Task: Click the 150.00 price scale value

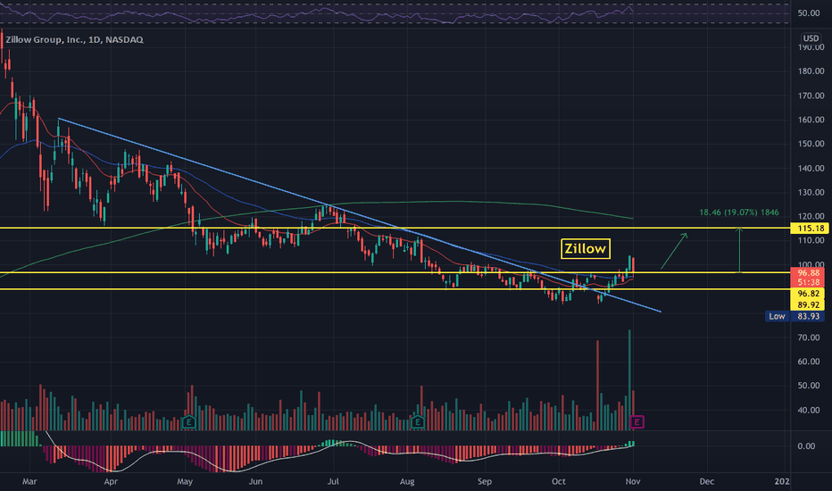Action: click(x=811, y=144)
